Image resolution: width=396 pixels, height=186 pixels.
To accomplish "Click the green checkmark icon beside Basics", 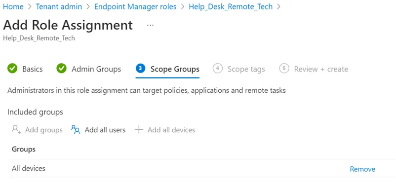I will pyautogui.click(x=12, y=69).
